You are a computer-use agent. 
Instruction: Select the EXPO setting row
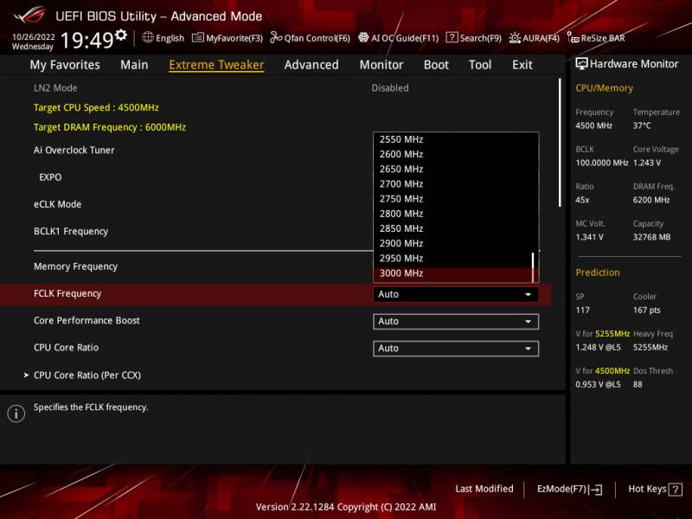coord(50,177)
